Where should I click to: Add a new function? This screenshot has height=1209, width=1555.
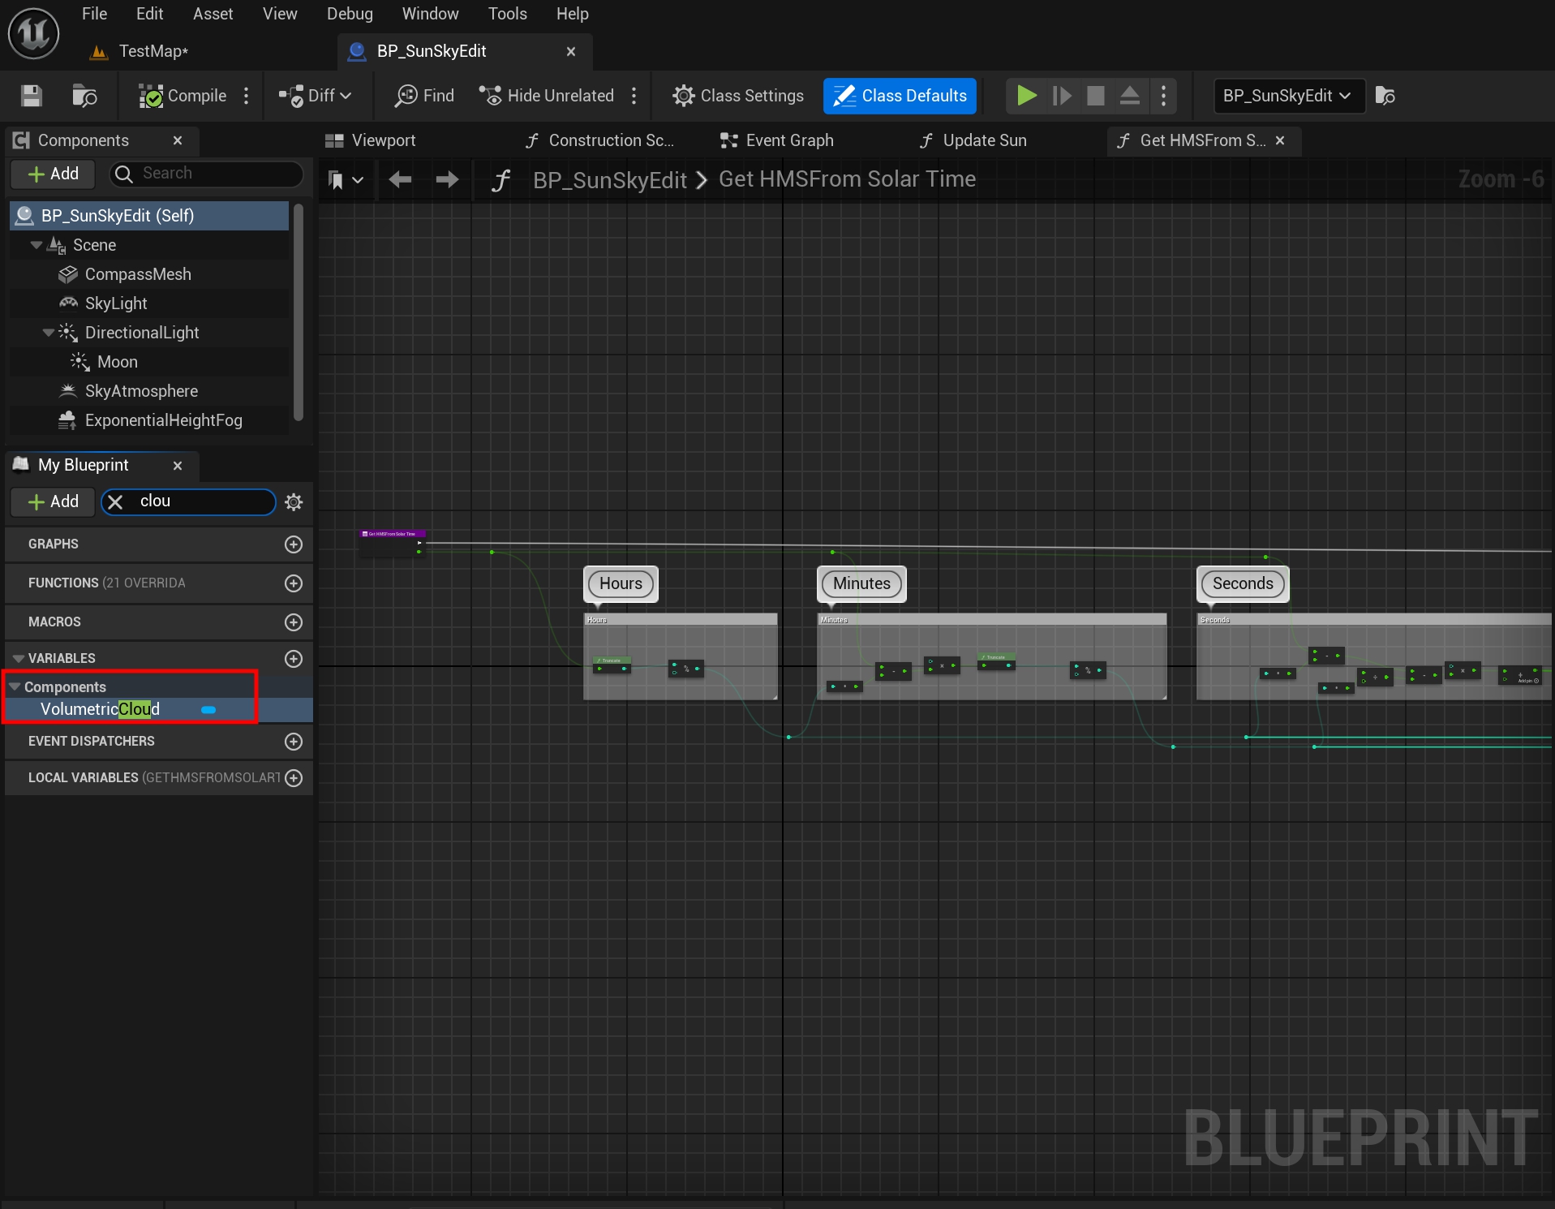coord(294,583)
